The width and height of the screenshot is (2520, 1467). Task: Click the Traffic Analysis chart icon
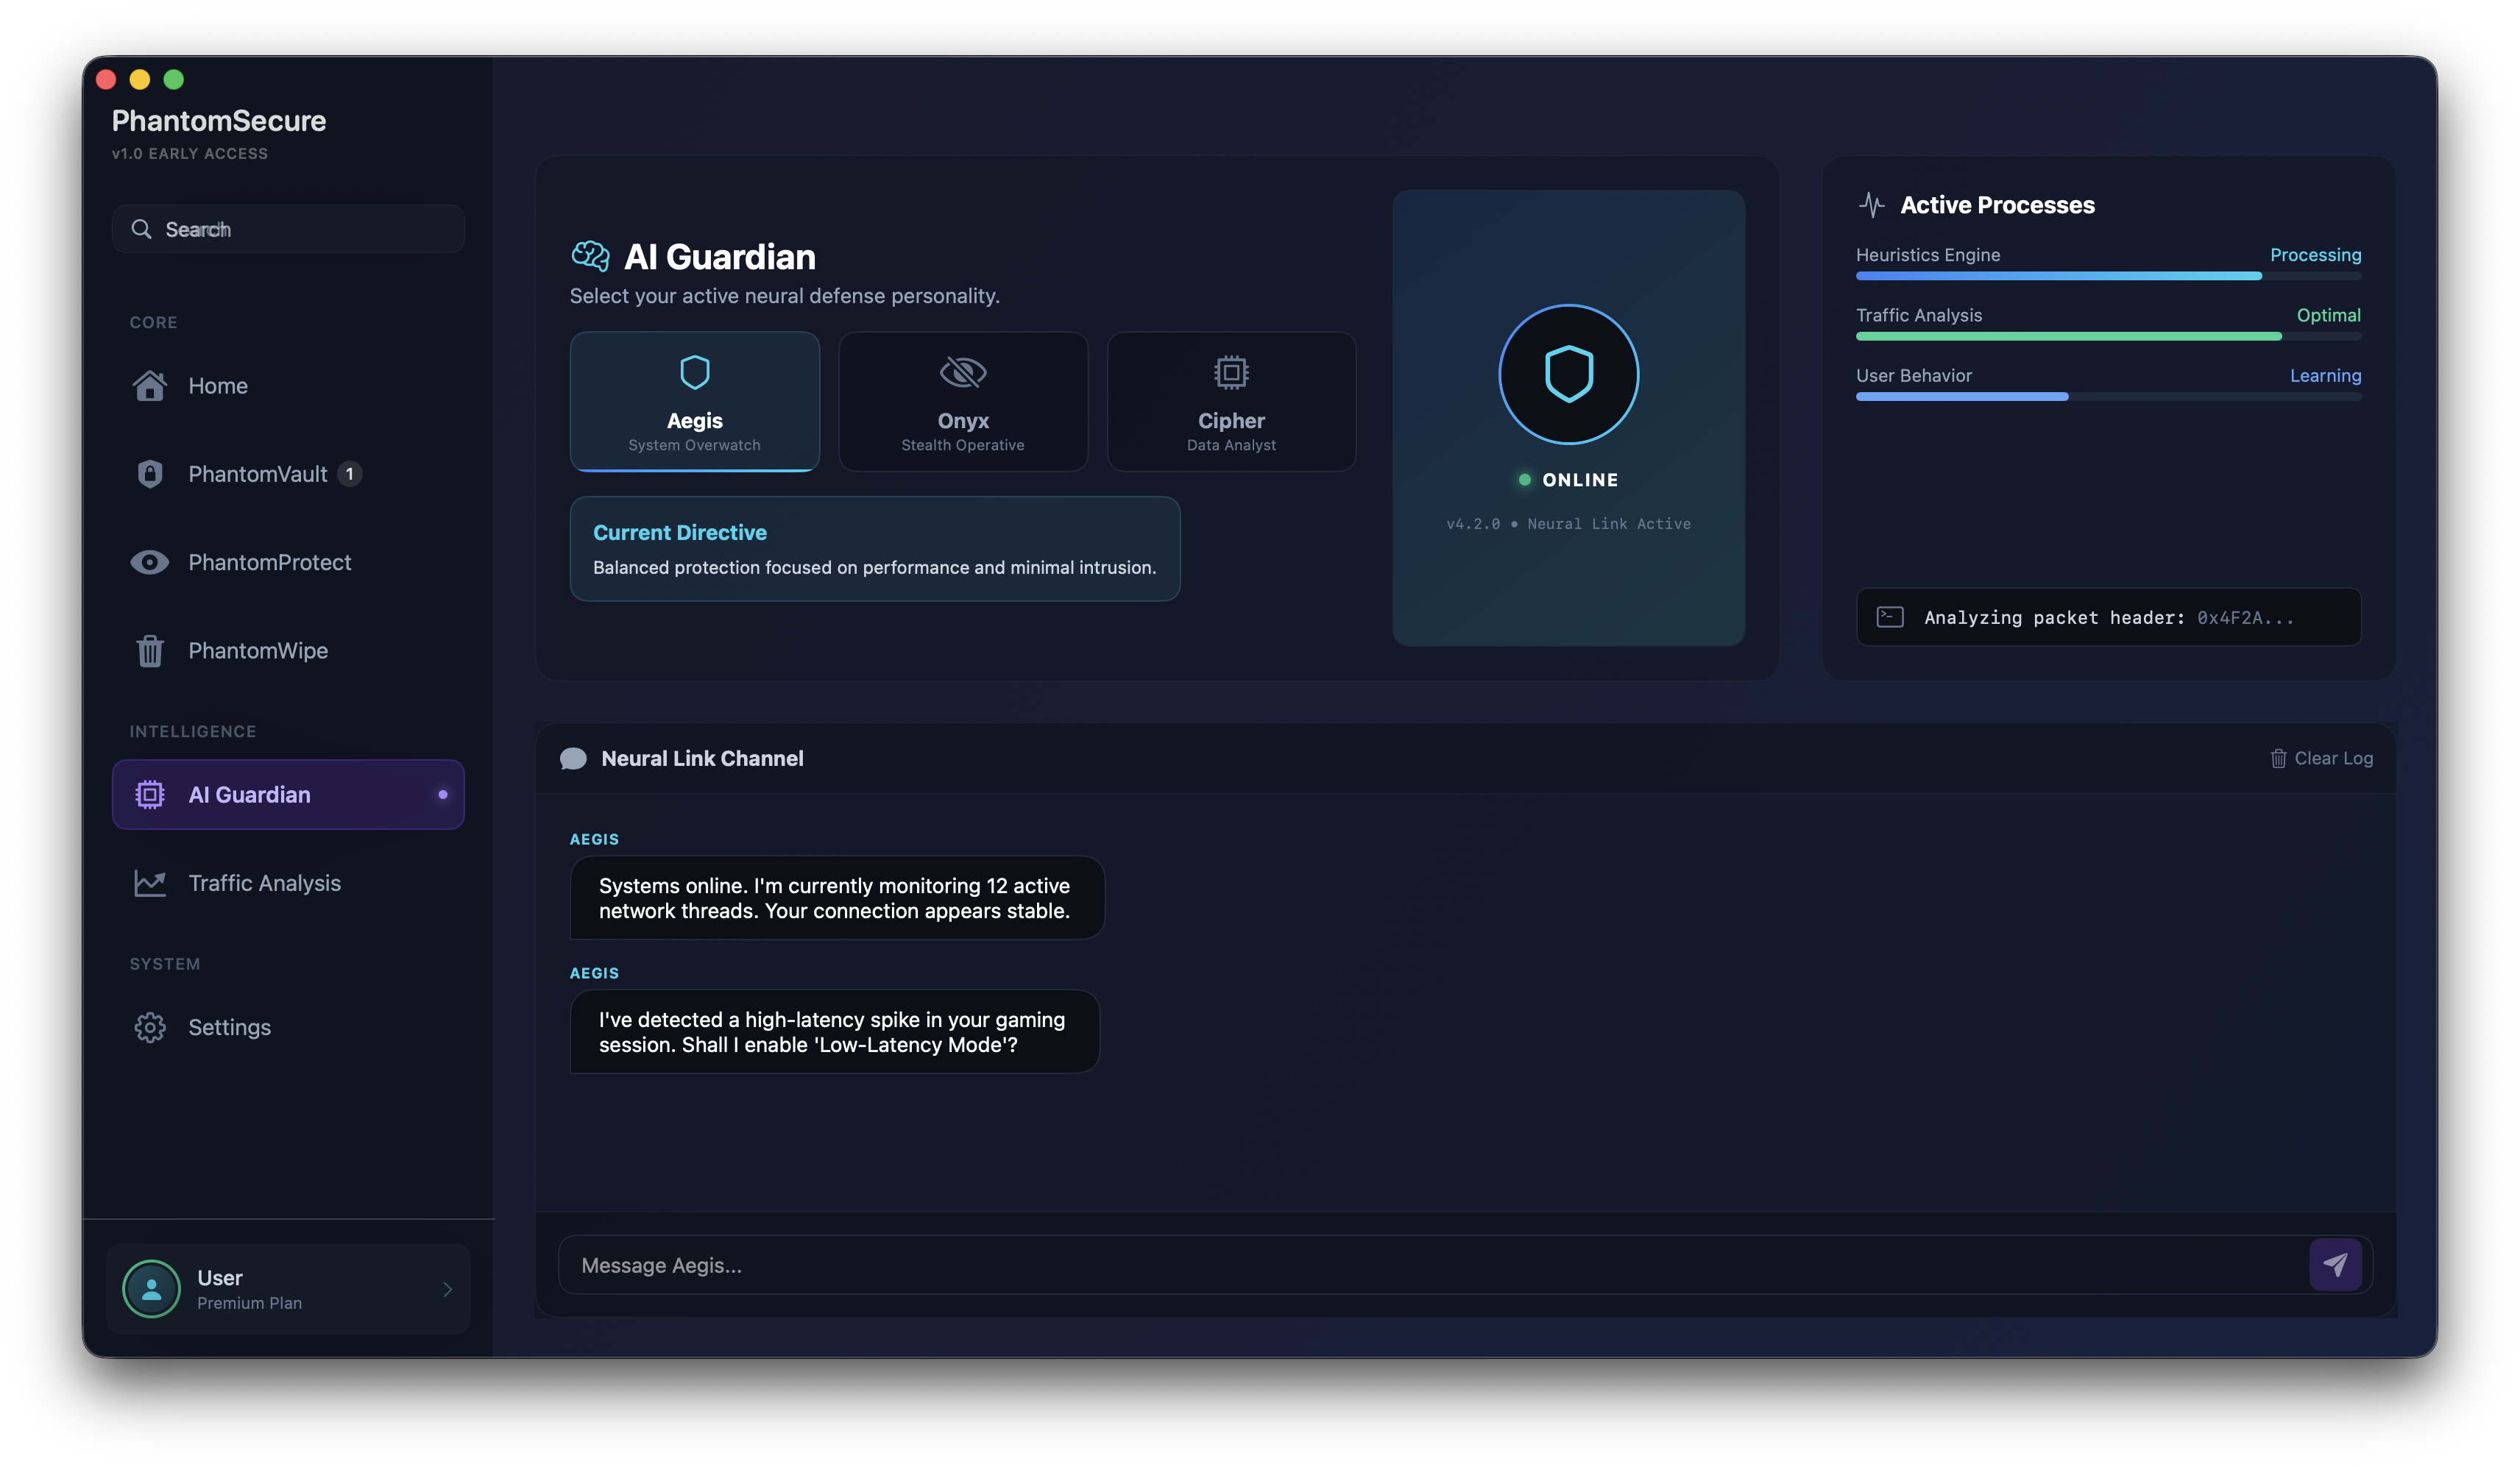point(150,882)
